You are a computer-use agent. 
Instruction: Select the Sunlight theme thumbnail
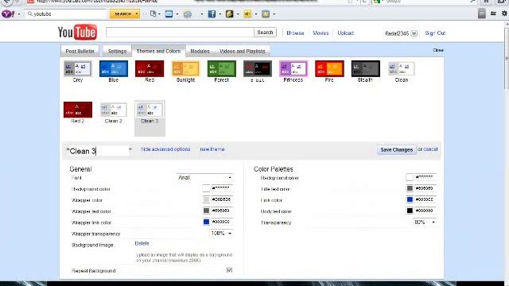click(185, 69)
